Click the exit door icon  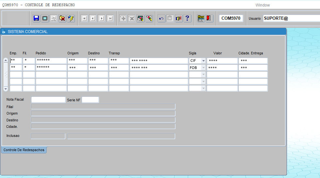point(209,18)
